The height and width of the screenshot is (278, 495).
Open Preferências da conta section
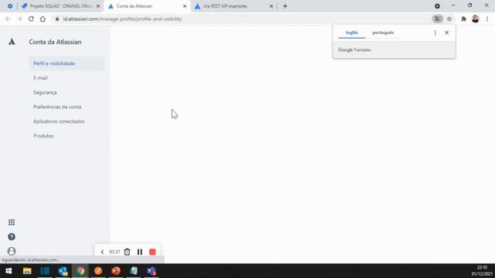click(x=57, y=107)
